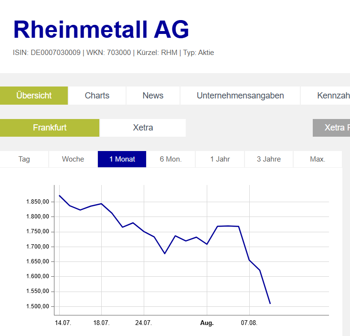Click the 18.07. date label
Screen dimensions: 350x336
coord(101,323)
